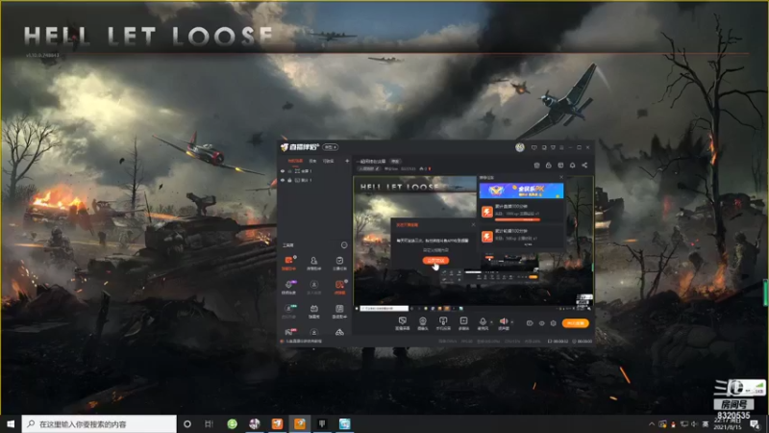Select the first lightning task card
This screenshot has height=433, width=769.
[521, 212]
